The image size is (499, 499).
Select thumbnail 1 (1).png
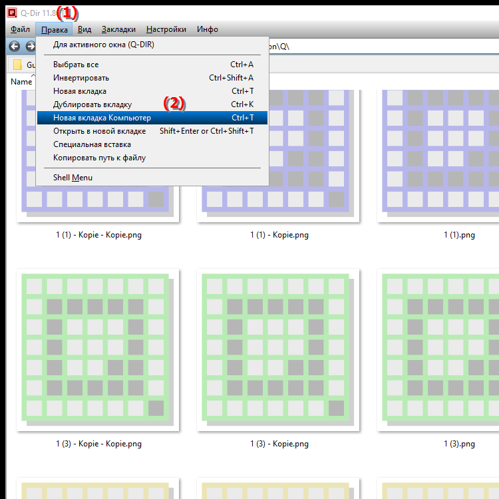coord(438,156)
